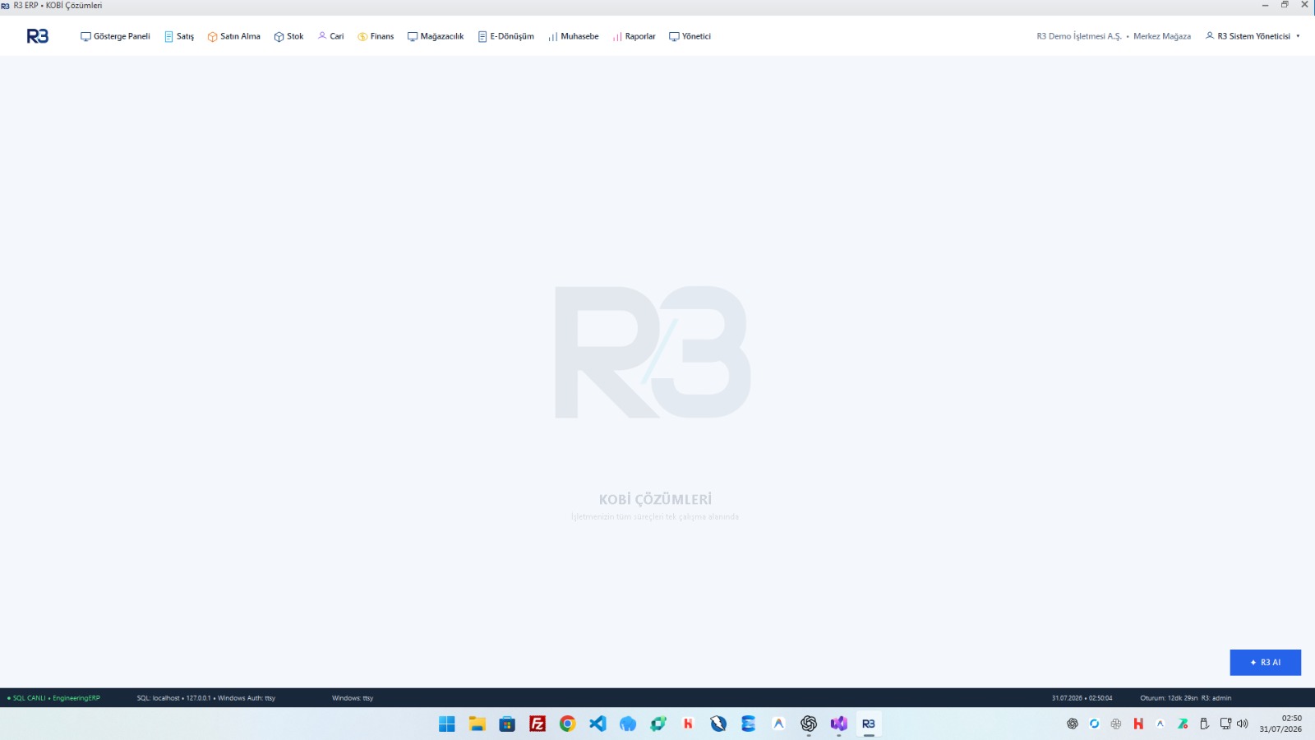Close the R3 ERP window

pyautogui.click(x=1304, y=5)
